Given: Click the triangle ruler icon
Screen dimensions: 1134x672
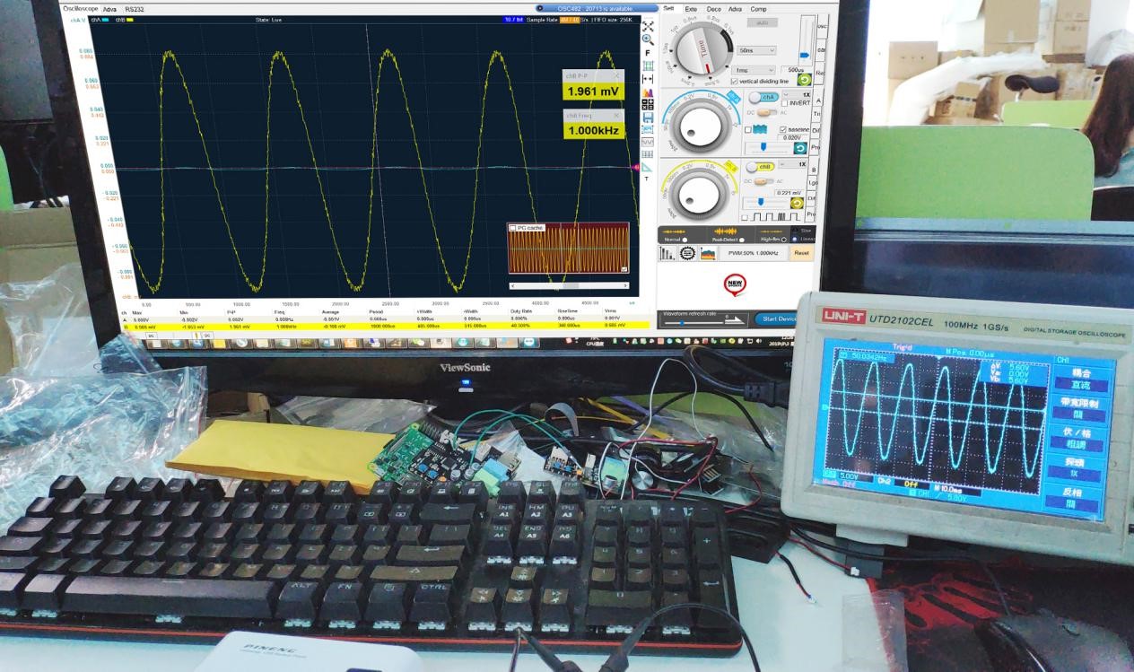Looking at the screenshot, I should pyautogui.click(x=648, y=168).
